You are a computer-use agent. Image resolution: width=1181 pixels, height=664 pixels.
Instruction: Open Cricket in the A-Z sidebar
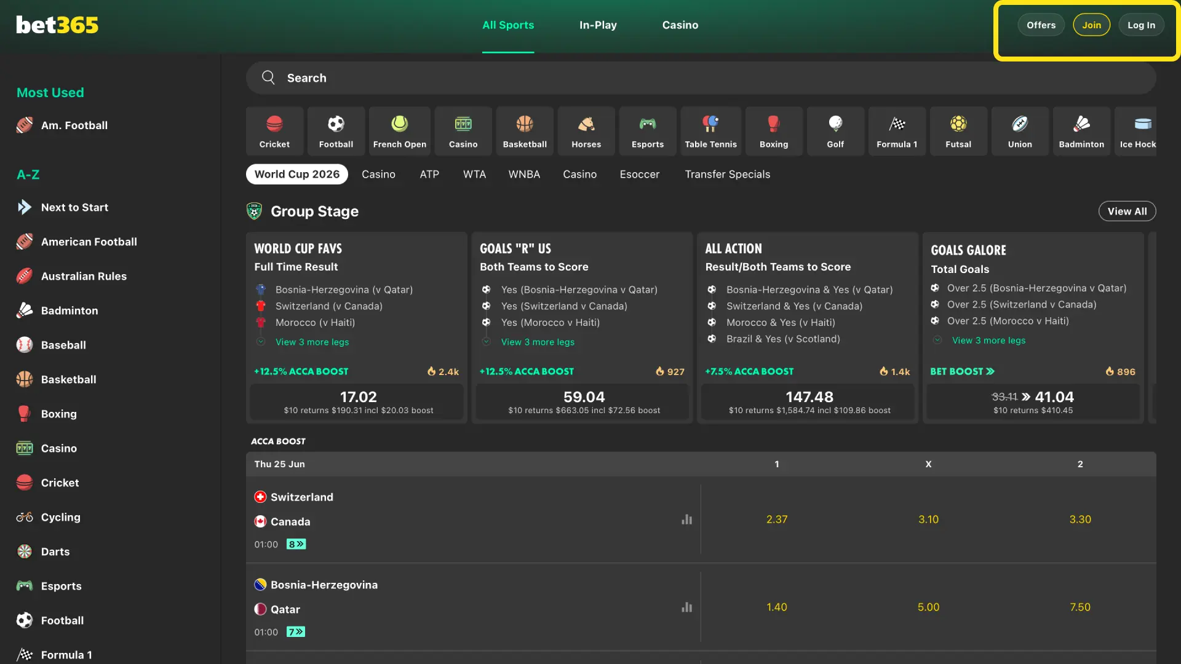click(x=47, y=483)
